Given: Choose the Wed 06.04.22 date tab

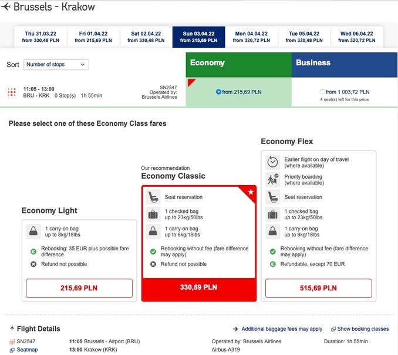Looking at the screenshot, I should [x=357, y=37].
